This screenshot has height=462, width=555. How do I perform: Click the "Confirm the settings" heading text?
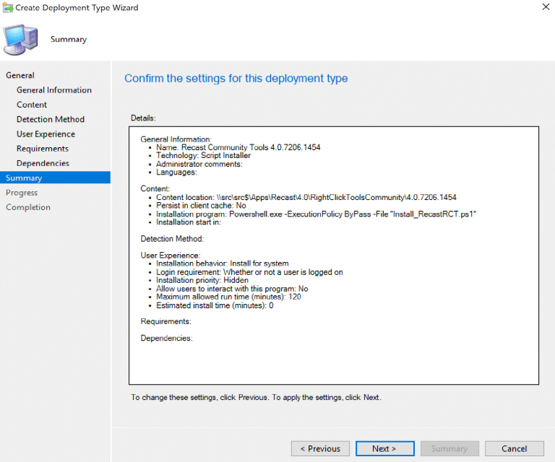coord(236,79)
